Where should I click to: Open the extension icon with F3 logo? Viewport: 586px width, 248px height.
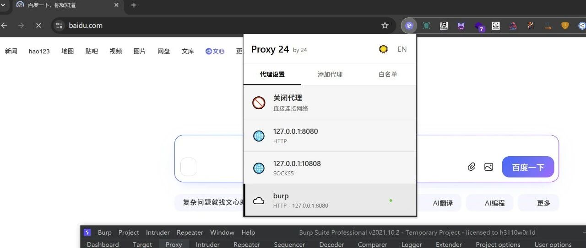tap(444, 26)
